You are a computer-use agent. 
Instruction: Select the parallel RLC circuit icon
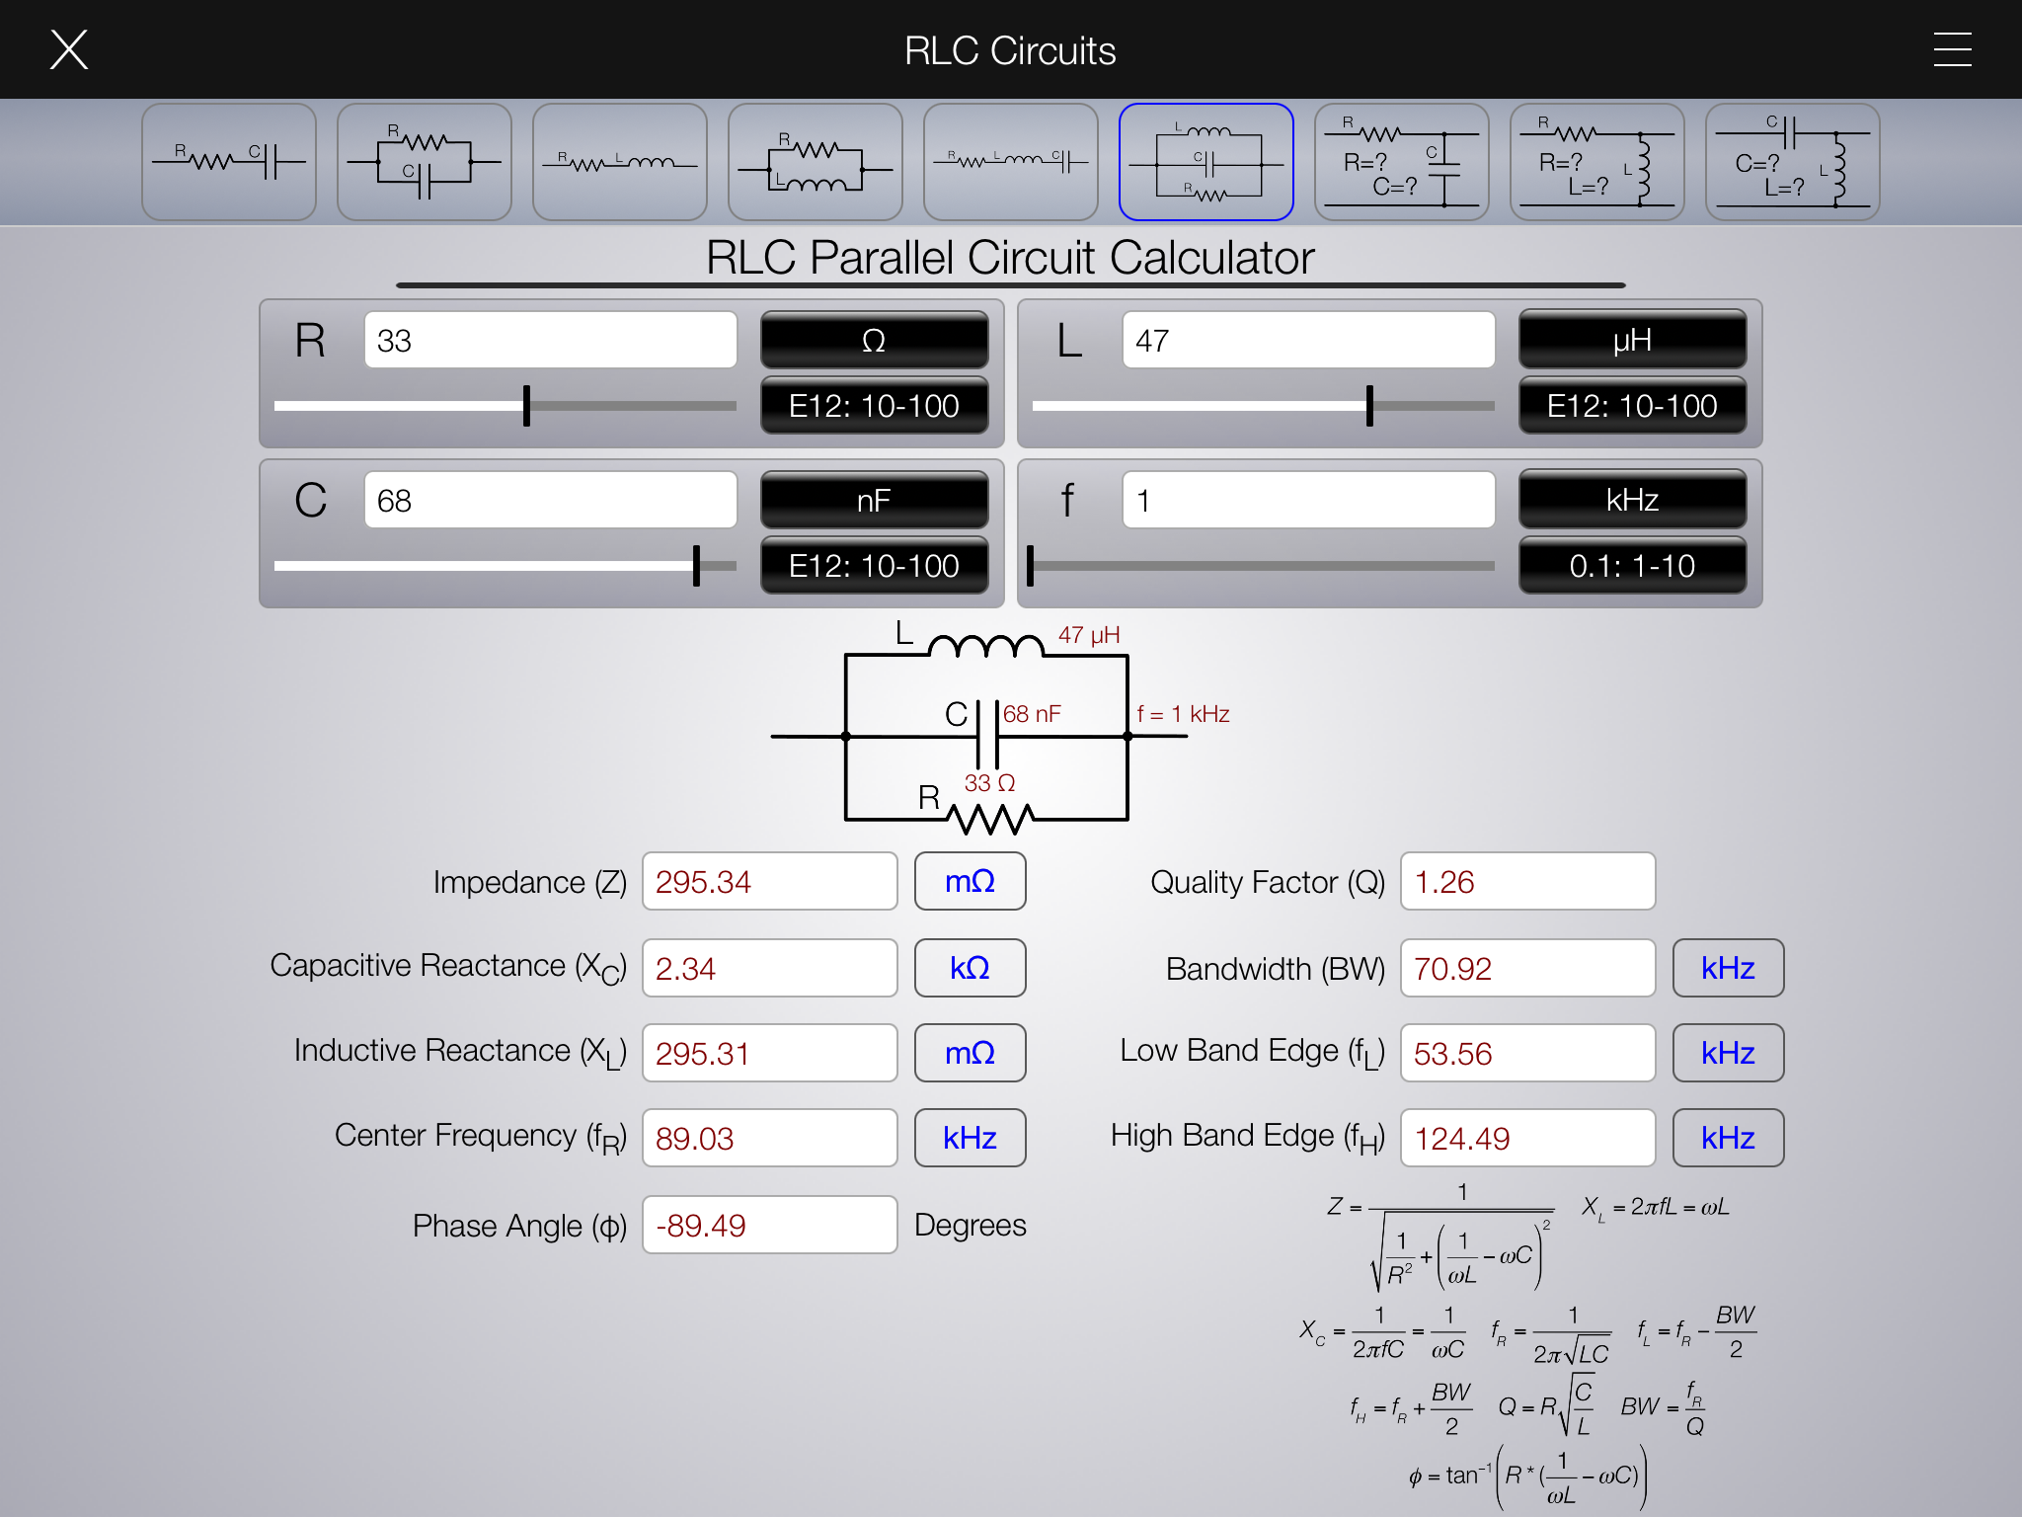pyautogui.click(x=1205, y=162)
